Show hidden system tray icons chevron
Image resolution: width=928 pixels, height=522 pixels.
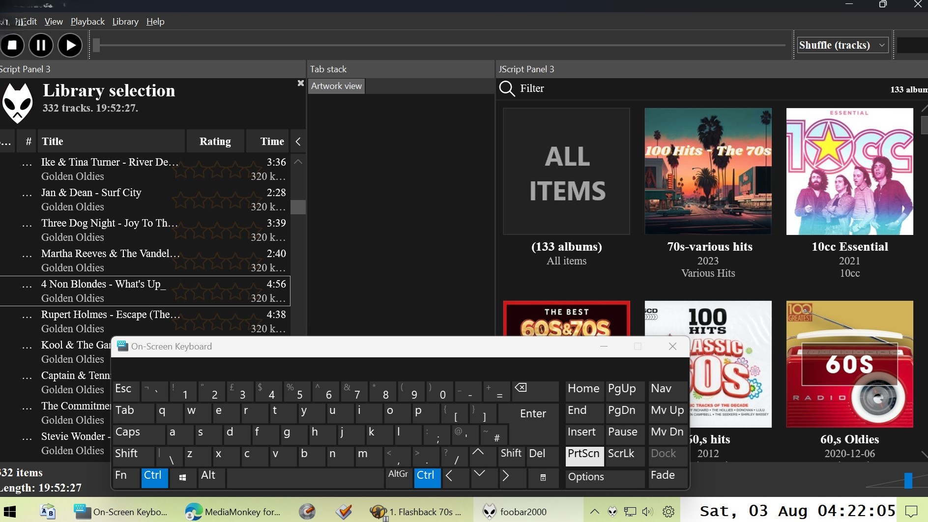(x=594, y=512)
